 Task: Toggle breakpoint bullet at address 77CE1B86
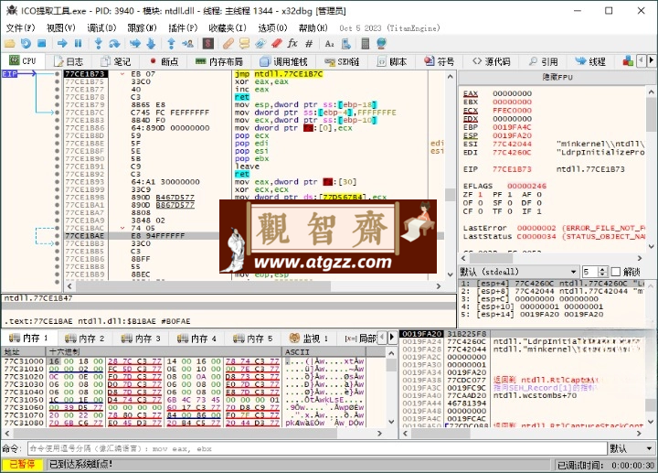point(57,128)
